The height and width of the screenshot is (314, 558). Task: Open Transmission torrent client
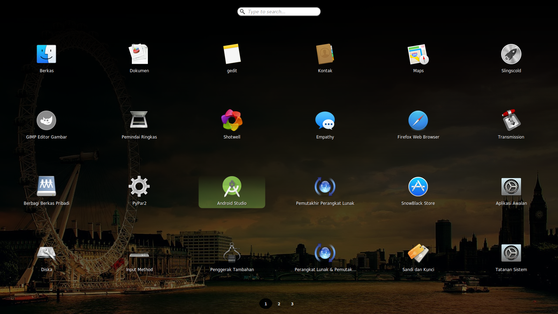511,120
